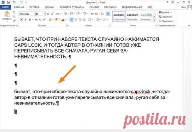Toggle Underline (Ч) formatting

[30, 20]
